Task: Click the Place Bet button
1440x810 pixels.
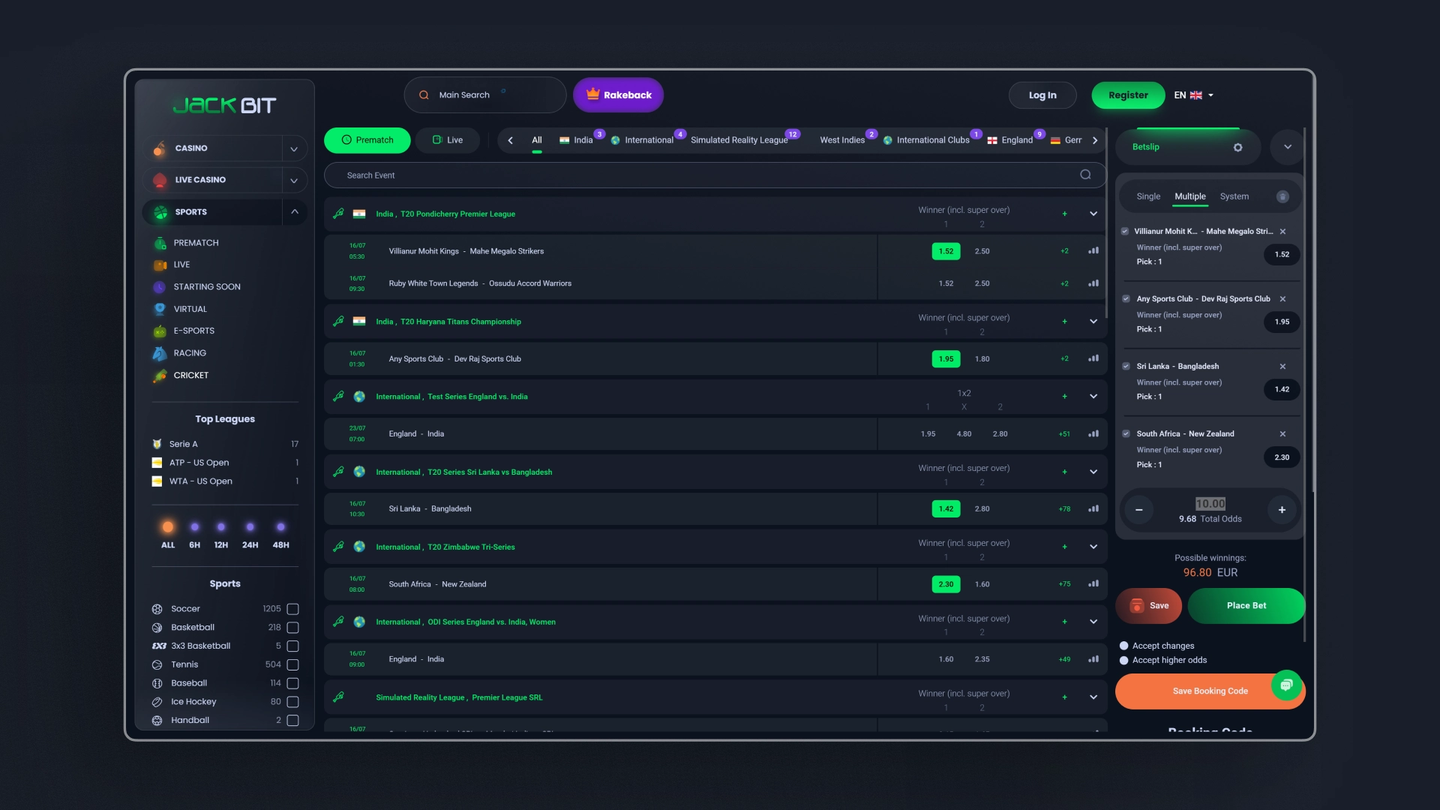Action: [x=1246, y=606]
